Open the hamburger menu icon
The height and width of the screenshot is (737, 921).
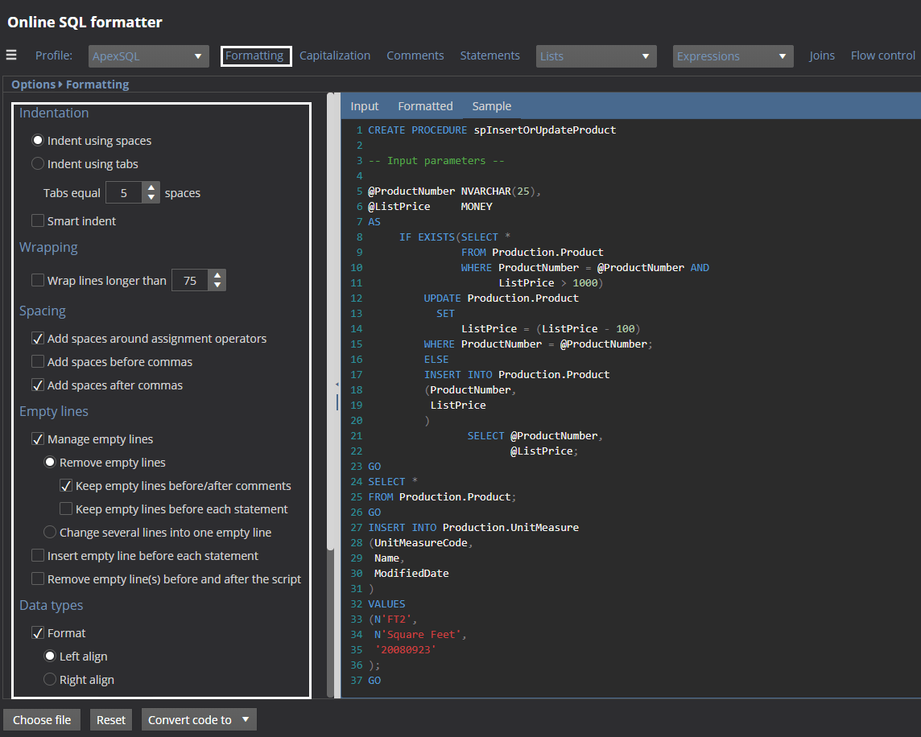tap(11, 56)
